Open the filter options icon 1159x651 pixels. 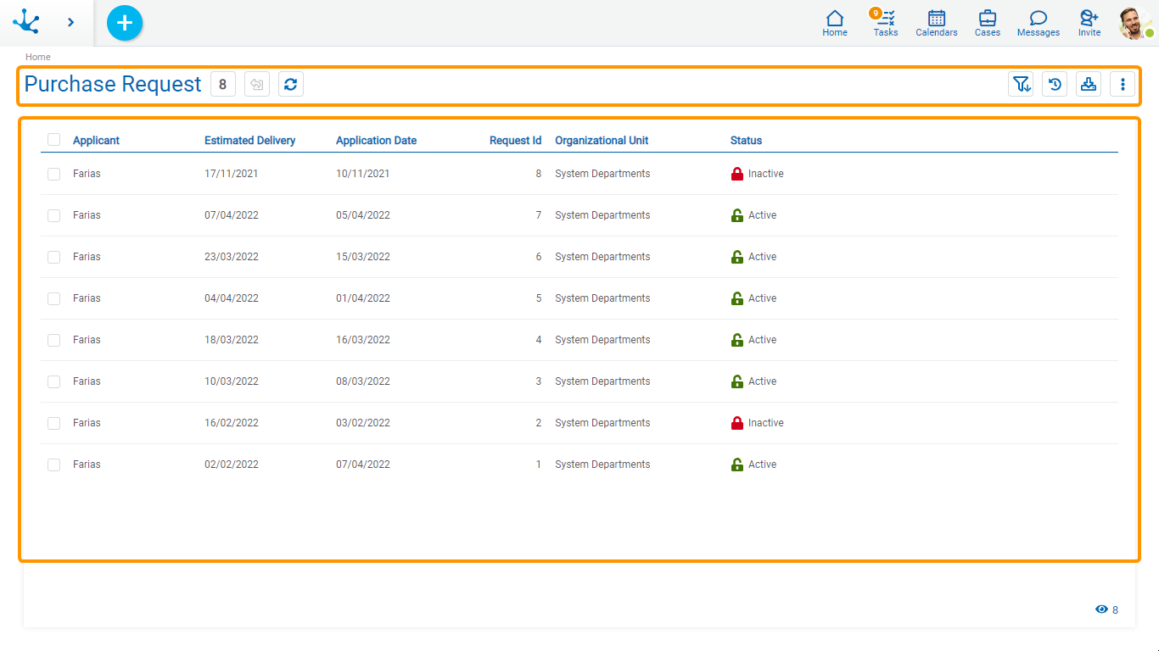[1021, 84]
